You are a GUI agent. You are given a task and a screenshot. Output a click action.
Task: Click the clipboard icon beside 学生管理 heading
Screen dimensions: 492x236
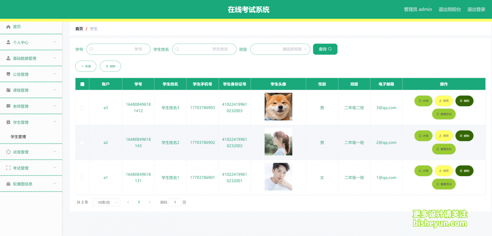pos(8,122)
